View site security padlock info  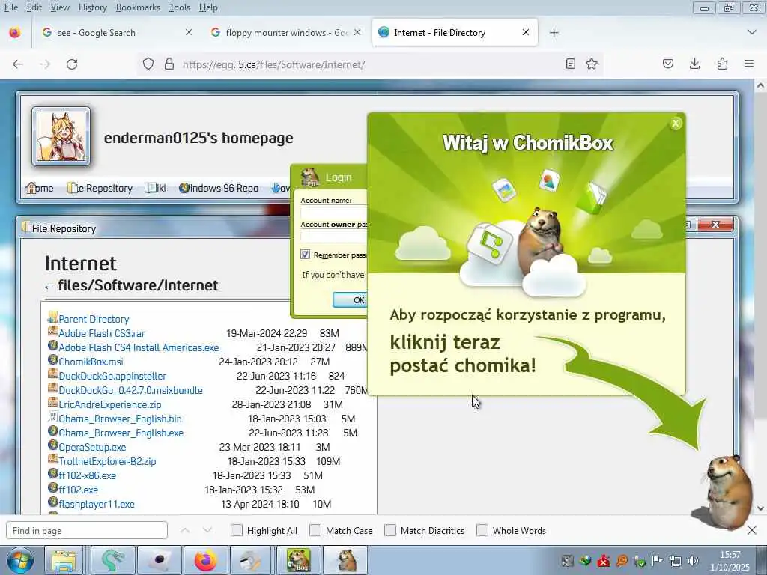point(169,64)
